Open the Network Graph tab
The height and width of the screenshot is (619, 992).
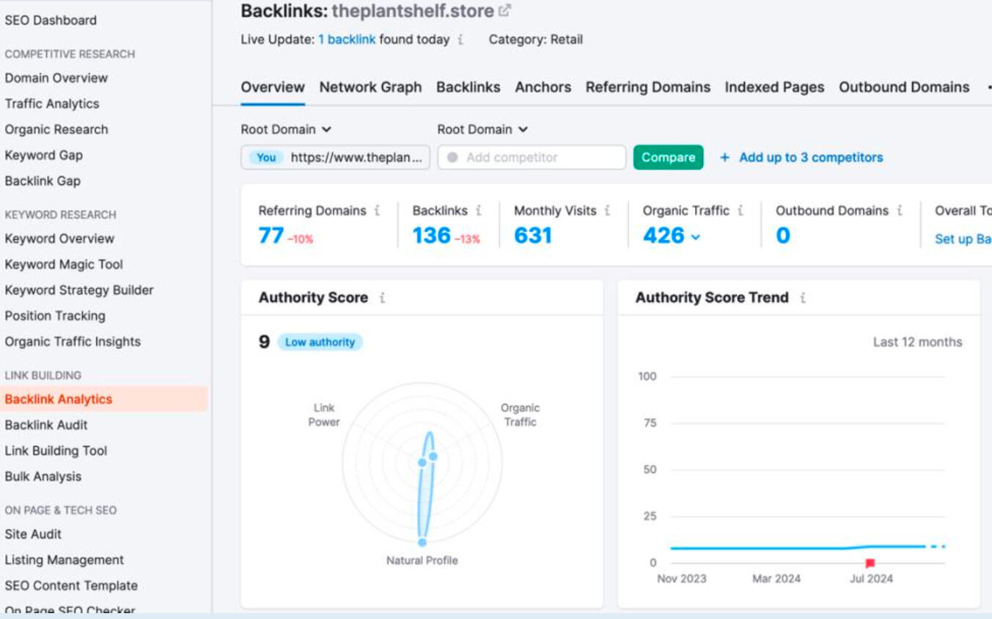(370, 87)
